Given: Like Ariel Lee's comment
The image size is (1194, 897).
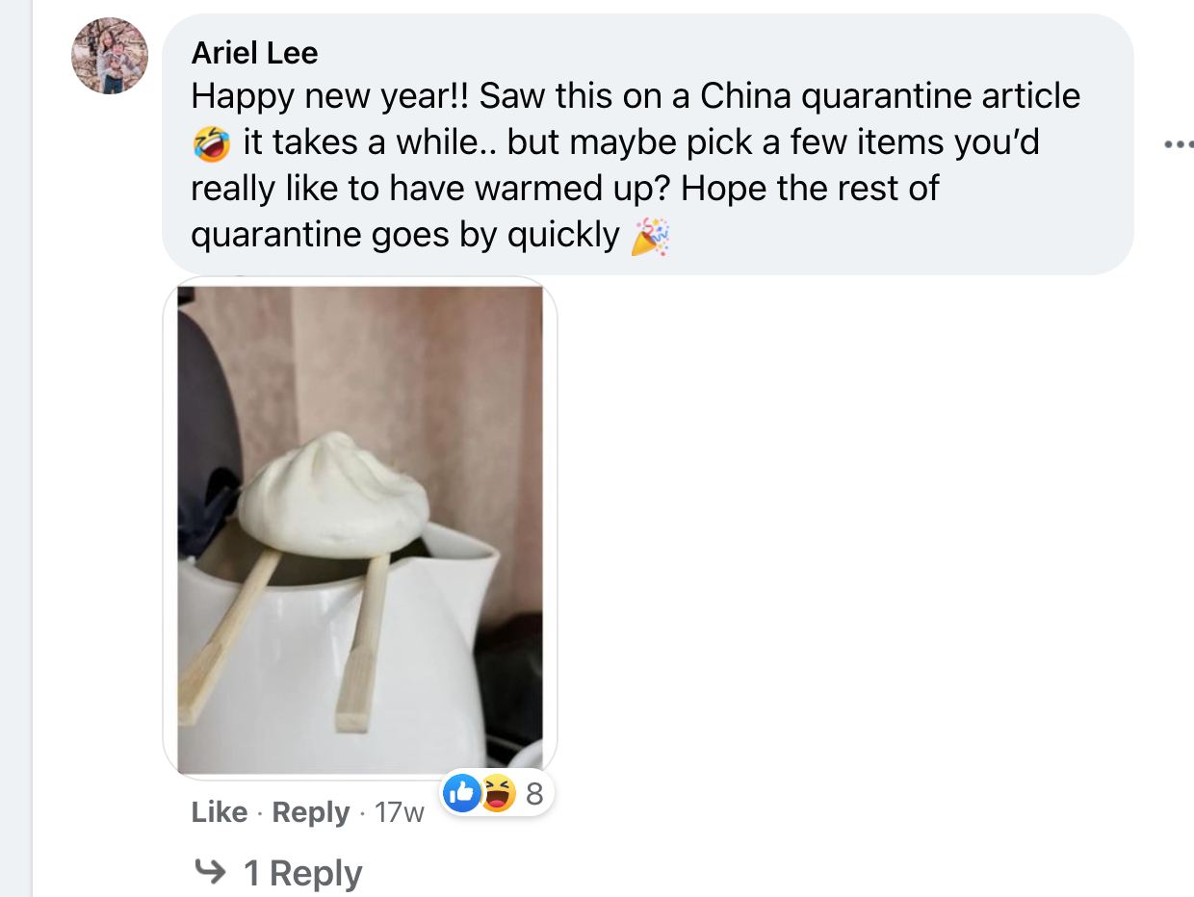Looking at the screenshot, I should coord(220,812).
